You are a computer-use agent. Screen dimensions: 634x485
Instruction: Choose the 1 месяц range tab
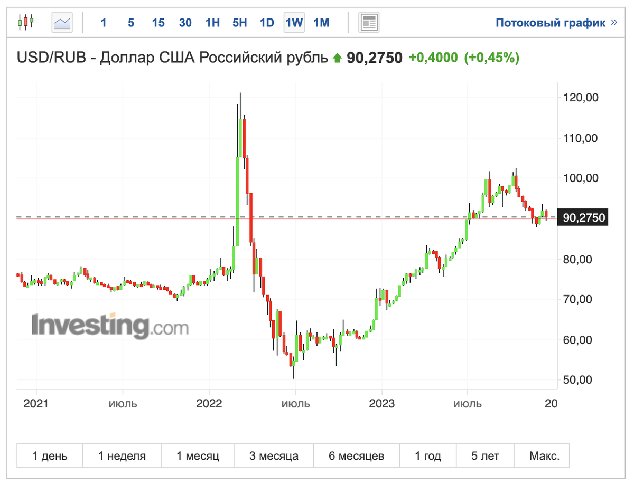tap(198, 455)
